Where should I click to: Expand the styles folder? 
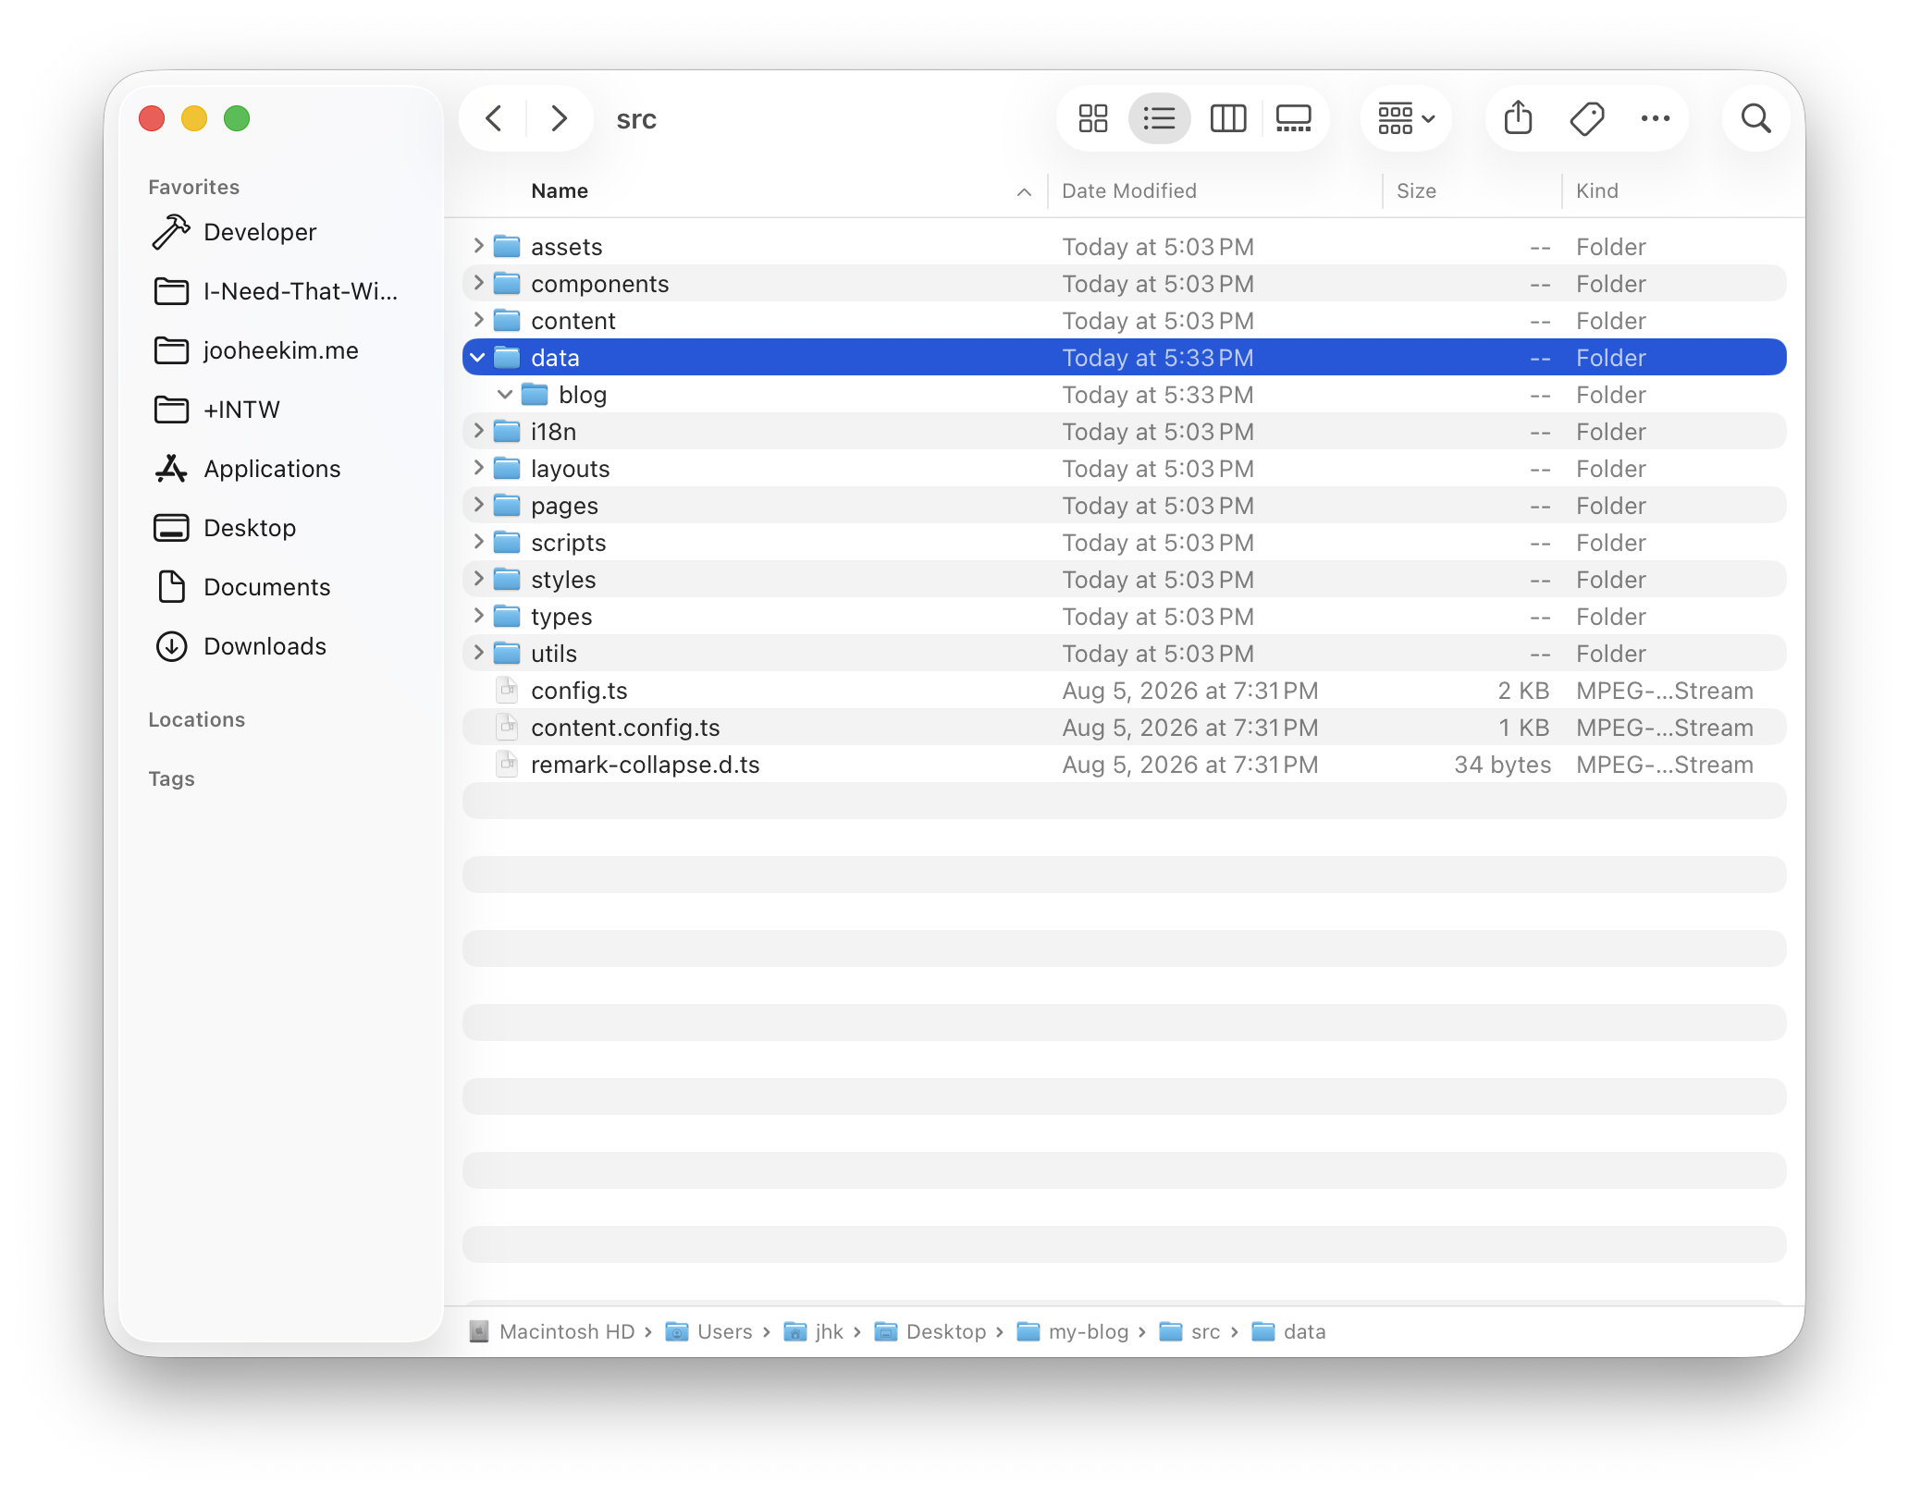(478, 579)
